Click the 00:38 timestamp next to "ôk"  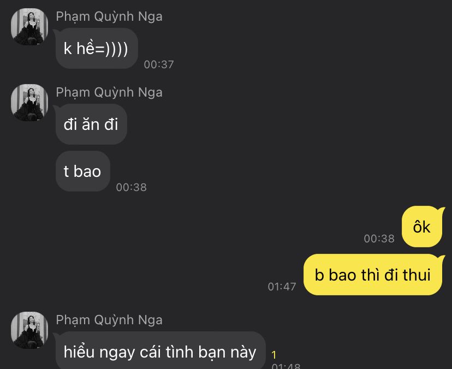379,239
